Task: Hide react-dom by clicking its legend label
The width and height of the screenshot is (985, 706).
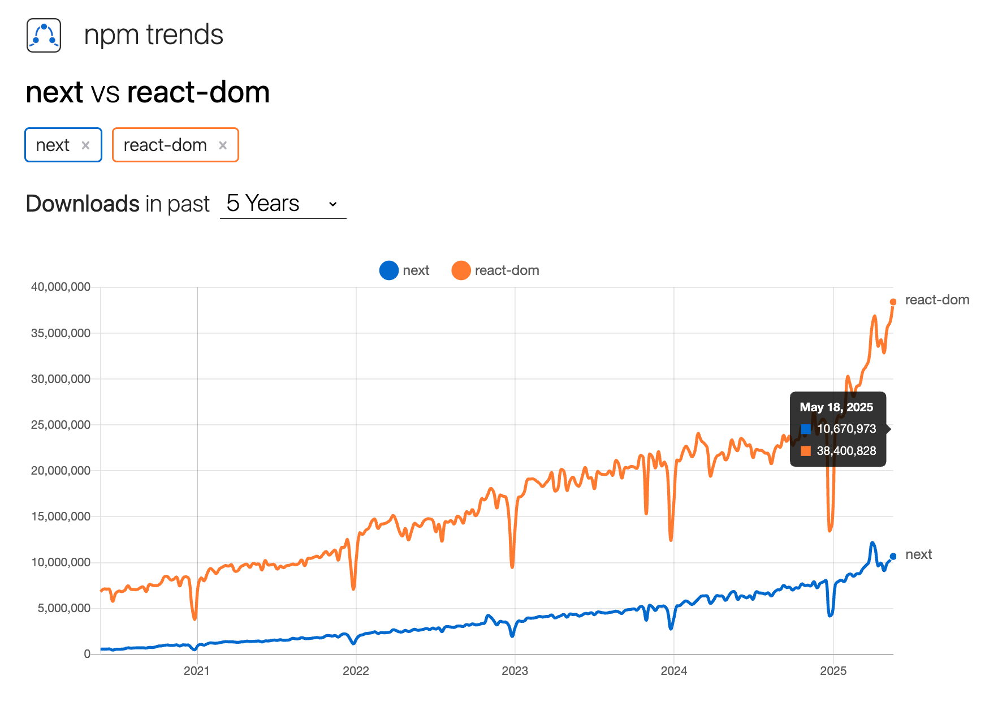Action: 508,270
